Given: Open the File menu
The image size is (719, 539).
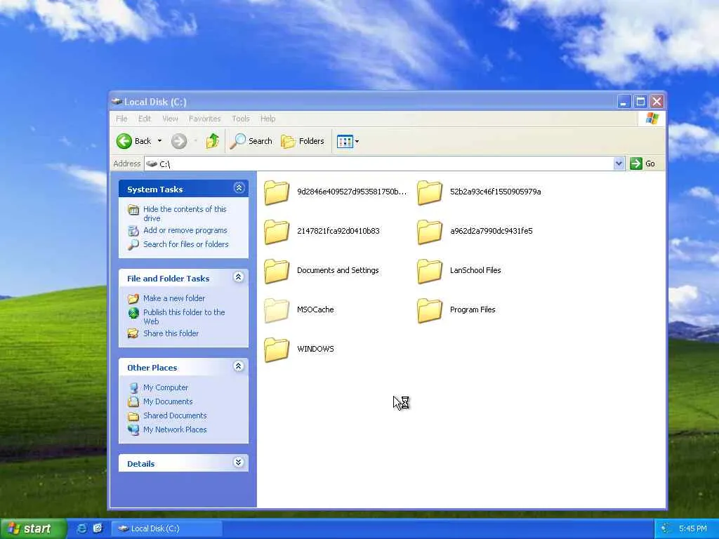Looking at the screenshot, I should tap(121, 119).
